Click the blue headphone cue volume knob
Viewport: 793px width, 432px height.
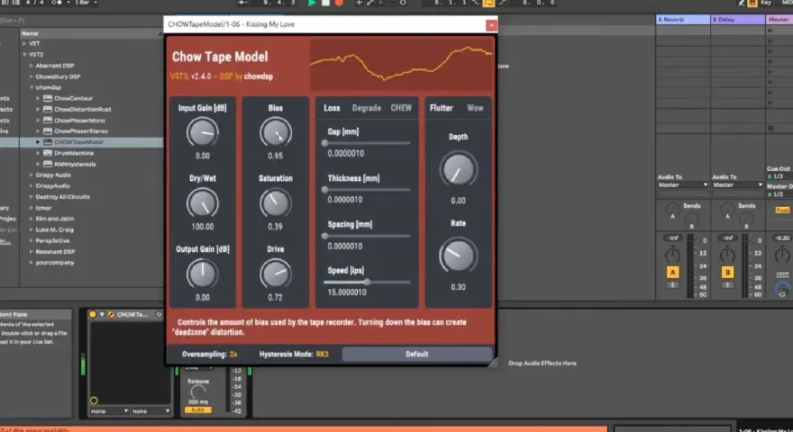(x=782, y=290)
